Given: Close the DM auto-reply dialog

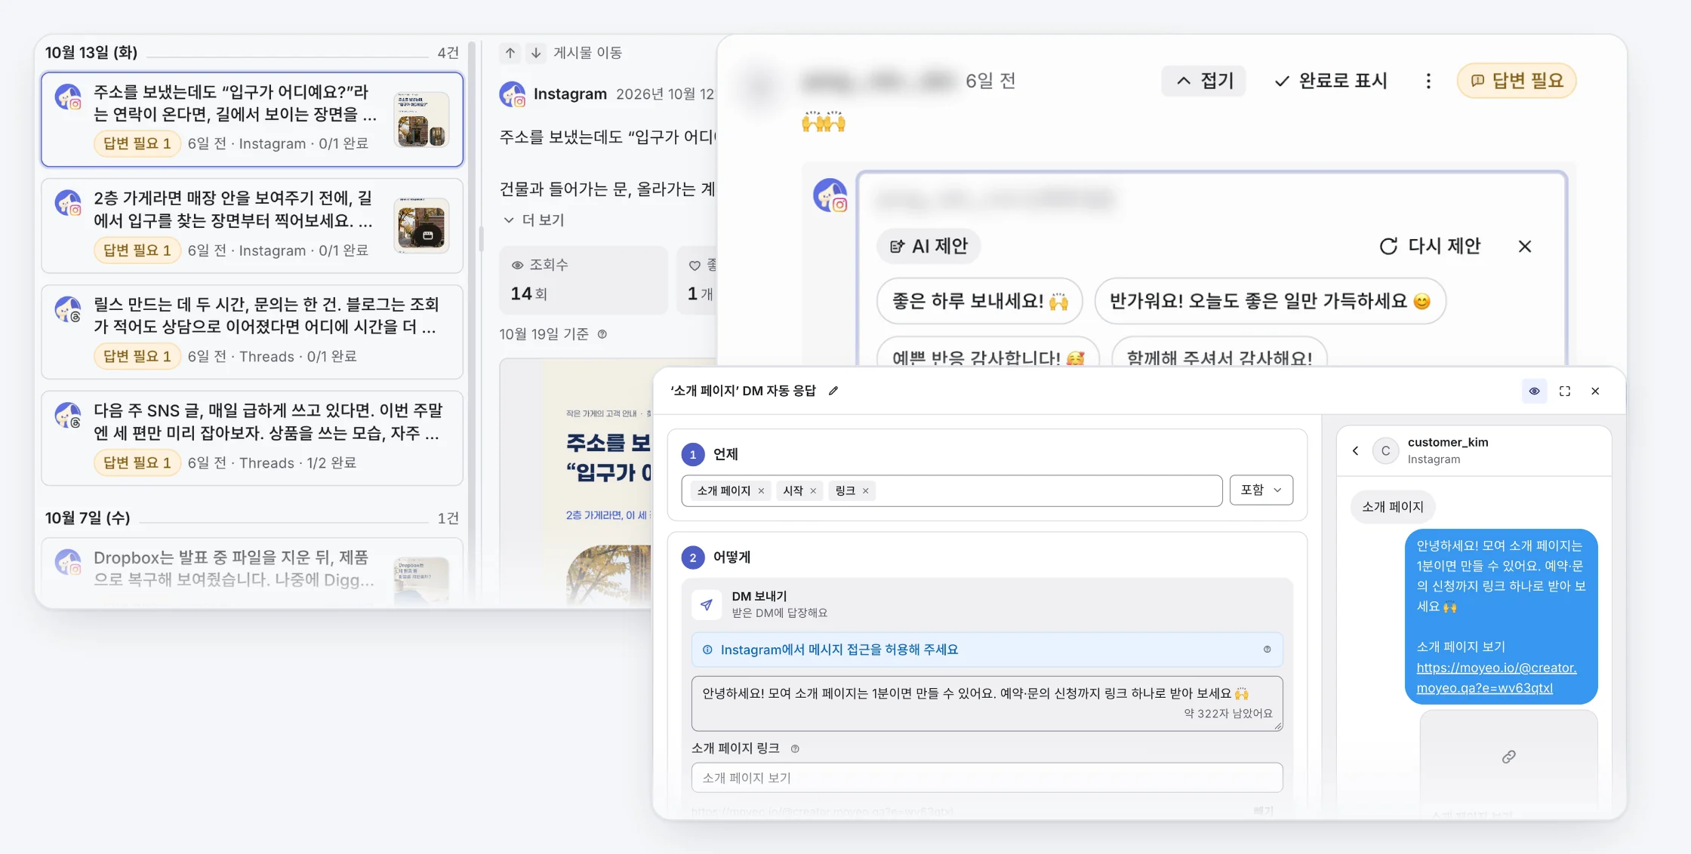Looking at the screenshot, I should (x=1595, y=391).
